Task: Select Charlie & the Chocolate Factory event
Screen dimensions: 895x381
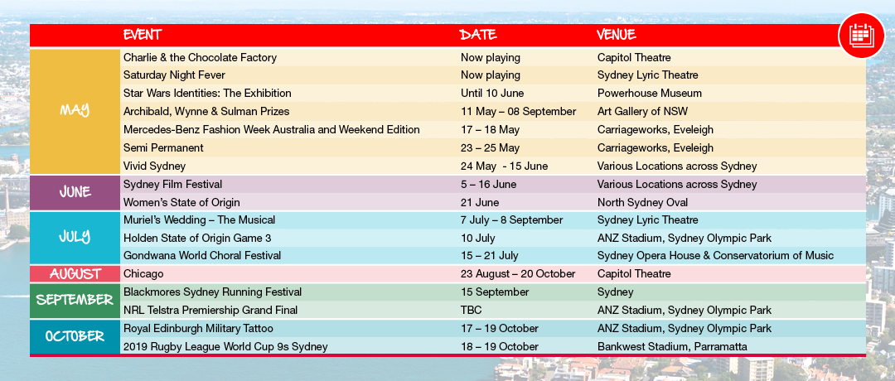Action: click(x=200, y=58)
